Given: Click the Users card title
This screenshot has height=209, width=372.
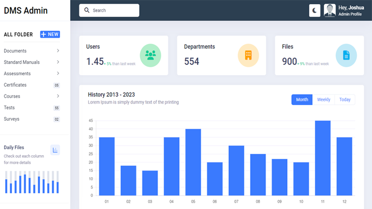Looking at the screenshot, I should coord(93,47).
